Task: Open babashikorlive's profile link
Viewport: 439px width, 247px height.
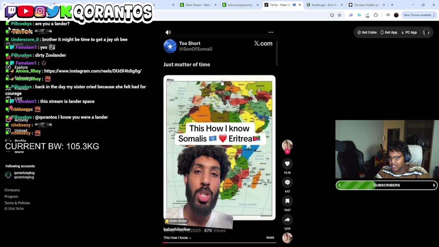Action: click(x=177, y=229)
